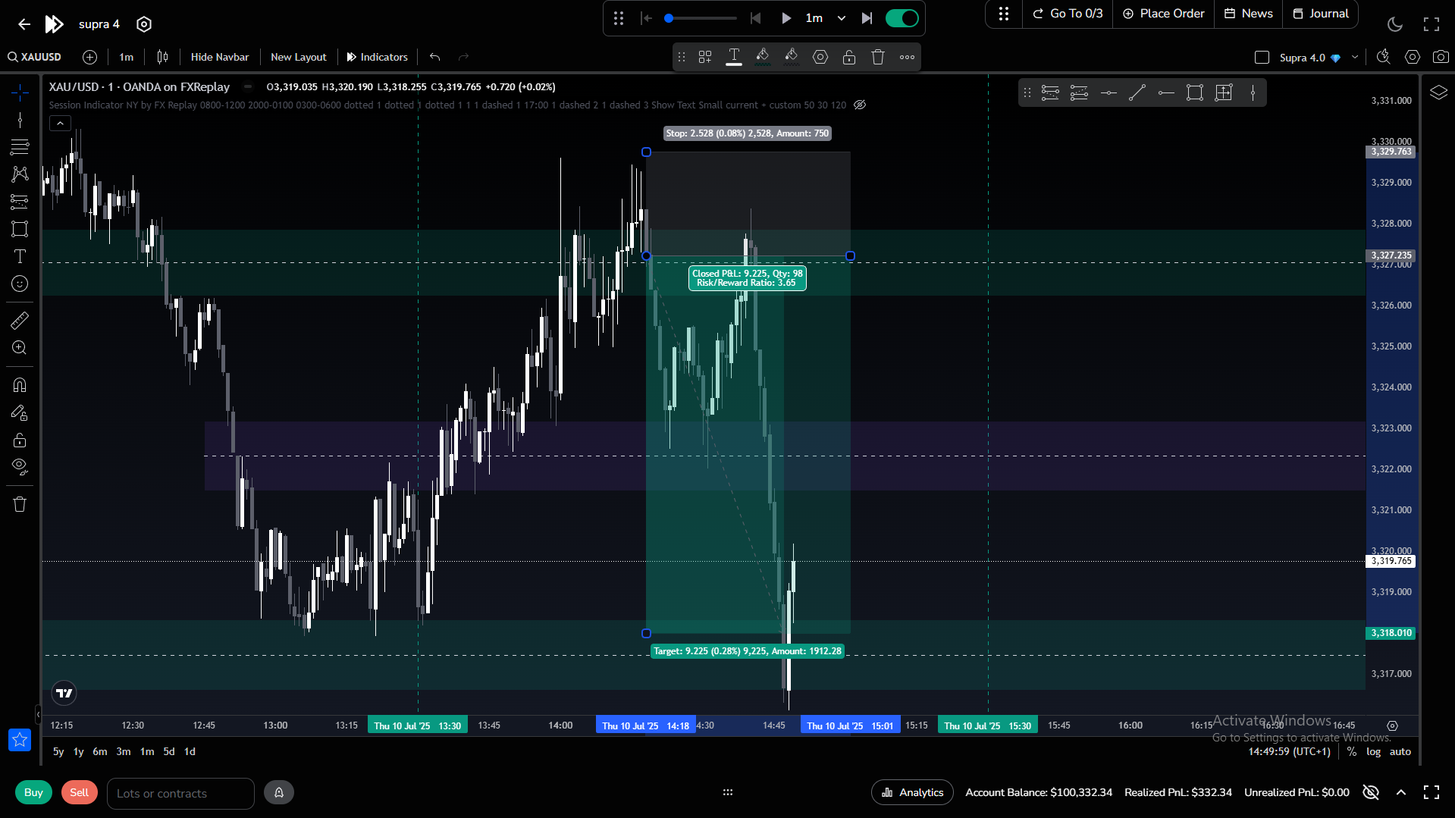This screenshot has height=818, width=1455.
Task: Focus Lots or contracts field
Action: pos(180,793)
